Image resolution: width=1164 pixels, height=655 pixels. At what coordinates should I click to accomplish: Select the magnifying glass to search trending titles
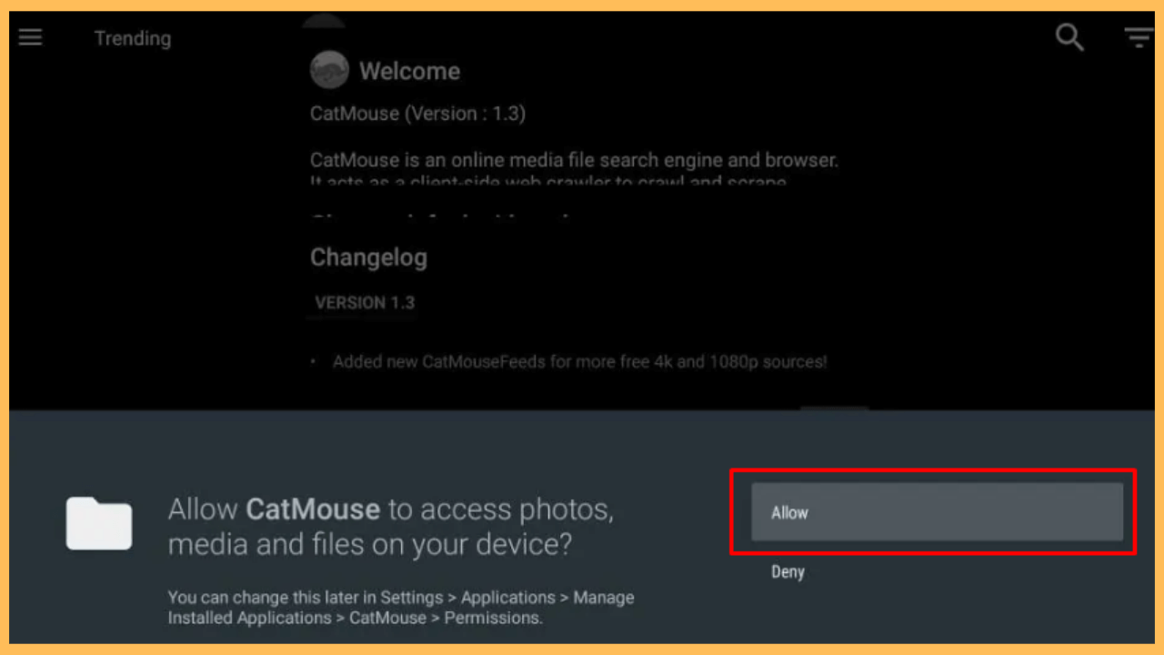pyautogui.click(x=1069, y=37)
